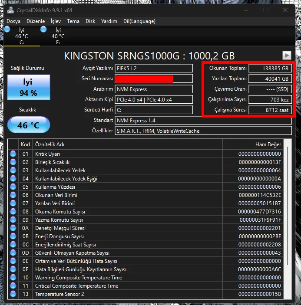Open the Disk menu
Viewport: 301px width, 305px height.
pyautogui.click(x=90, y=21)
